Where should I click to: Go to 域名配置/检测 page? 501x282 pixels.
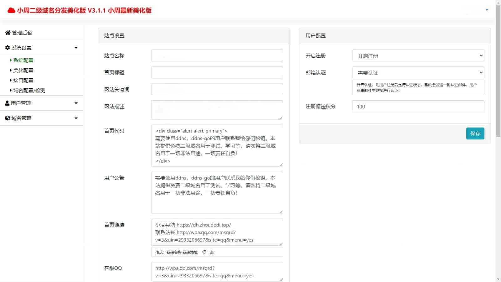click(x=29, y=90)
